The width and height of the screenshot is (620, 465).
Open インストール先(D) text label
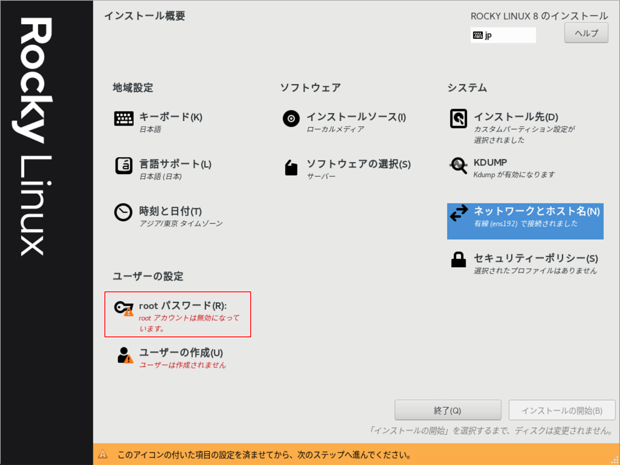(x=515, y=117)
